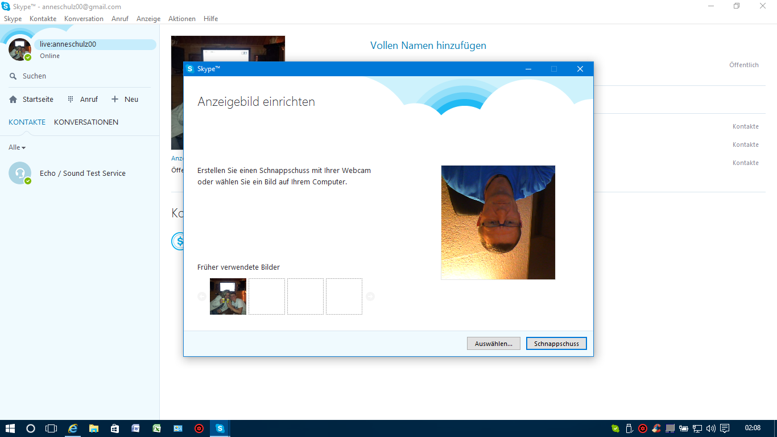Image resolution: width=777 pixels, height=437 pixels.
Task: Click the second Kontakte visibility label
Action: [746, 145]
